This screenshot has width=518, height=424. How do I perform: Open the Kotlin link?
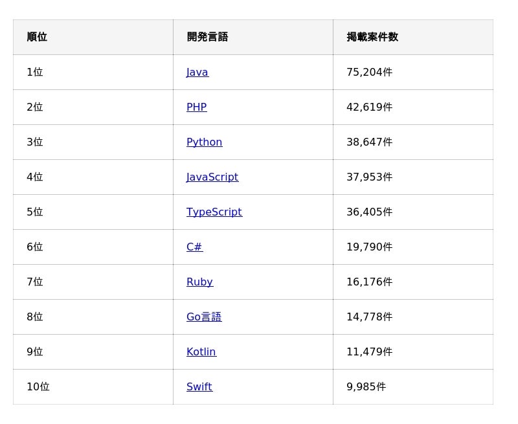(x=201, y=352)
